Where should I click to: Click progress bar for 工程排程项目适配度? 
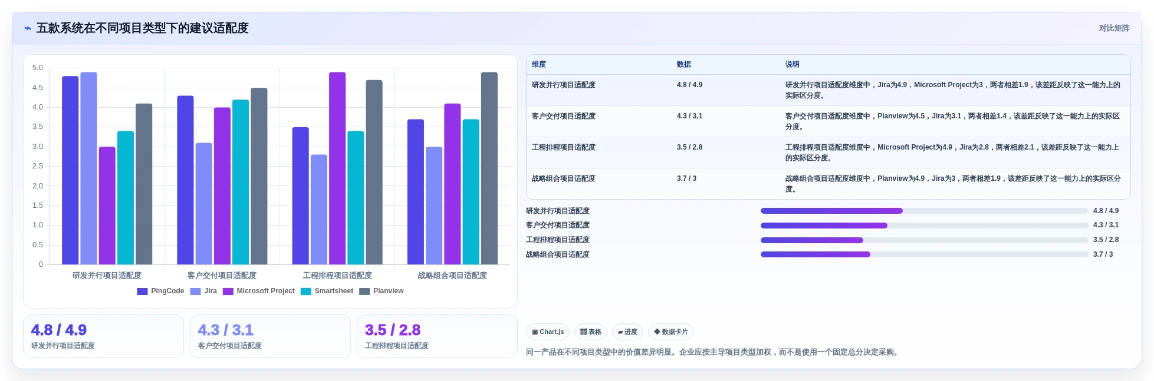coord(924,240)
